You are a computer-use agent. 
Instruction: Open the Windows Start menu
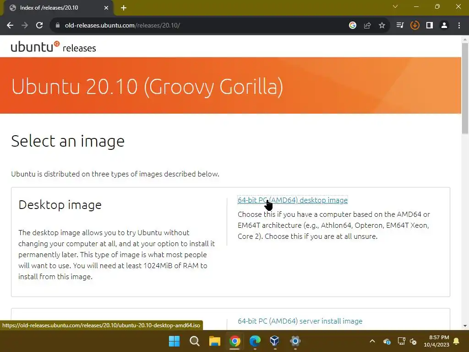pyautogui.click(x=175, y=341)
